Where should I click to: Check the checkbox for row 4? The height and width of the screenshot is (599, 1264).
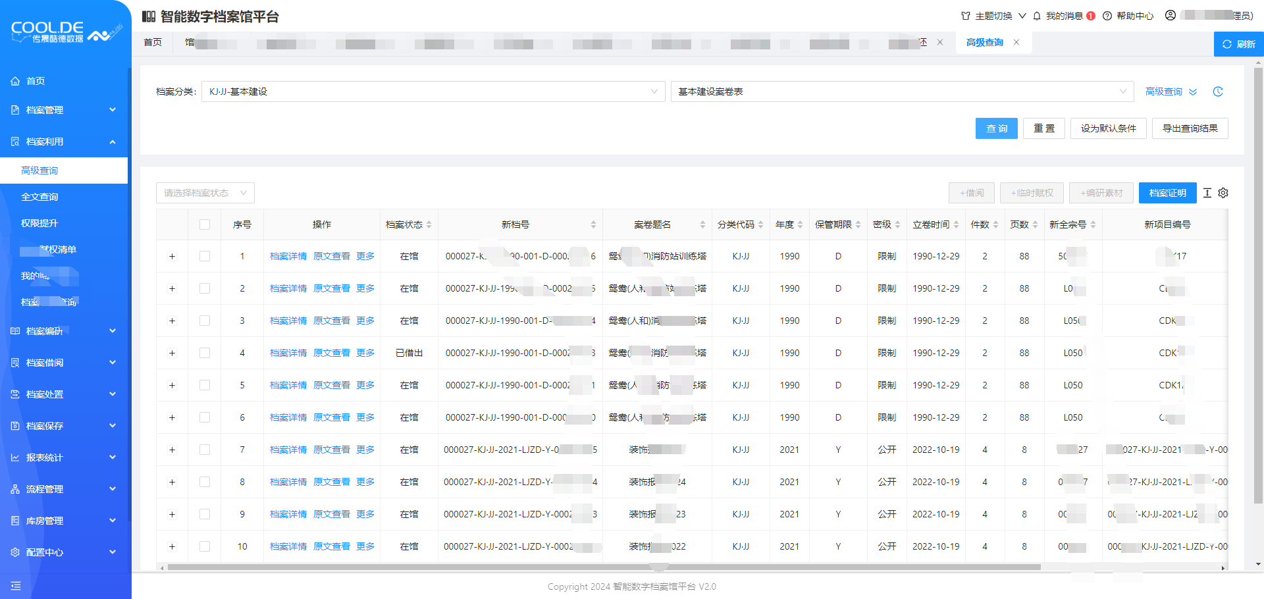(205, 353)
